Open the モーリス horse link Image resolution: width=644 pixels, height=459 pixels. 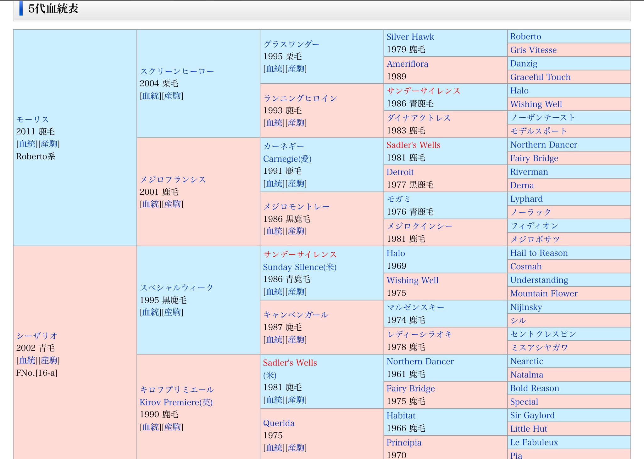pos(32,120)
